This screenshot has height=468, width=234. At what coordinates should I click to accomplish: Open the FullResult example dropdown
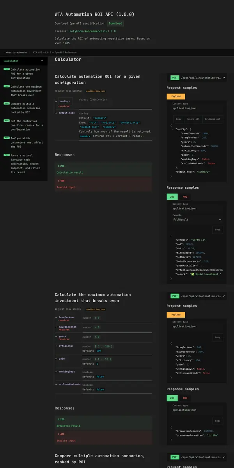[x=197, y=220]
